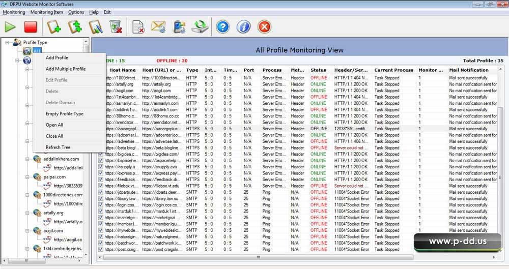The image size is (509, 269).
Task: Click the edit profile clipboard-with-pen icon
Action: 96,27
